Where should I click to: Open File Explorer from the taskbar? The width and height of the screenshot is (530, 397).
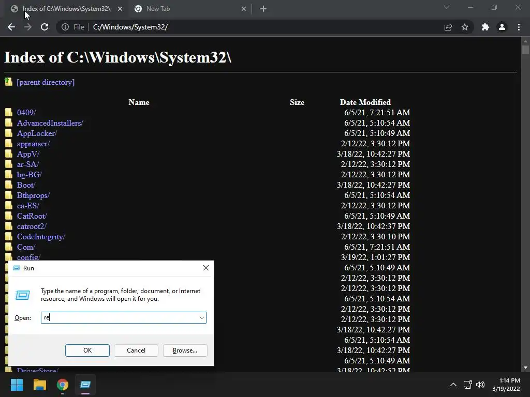pyautogui.click(x=39, y=385)
